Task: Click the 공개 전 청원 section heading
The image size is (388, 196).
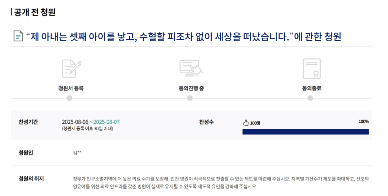Action: [x=34, y=12]
